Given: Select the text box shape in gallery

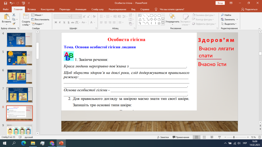Looking at the screenshot, I should click(140, 16).
